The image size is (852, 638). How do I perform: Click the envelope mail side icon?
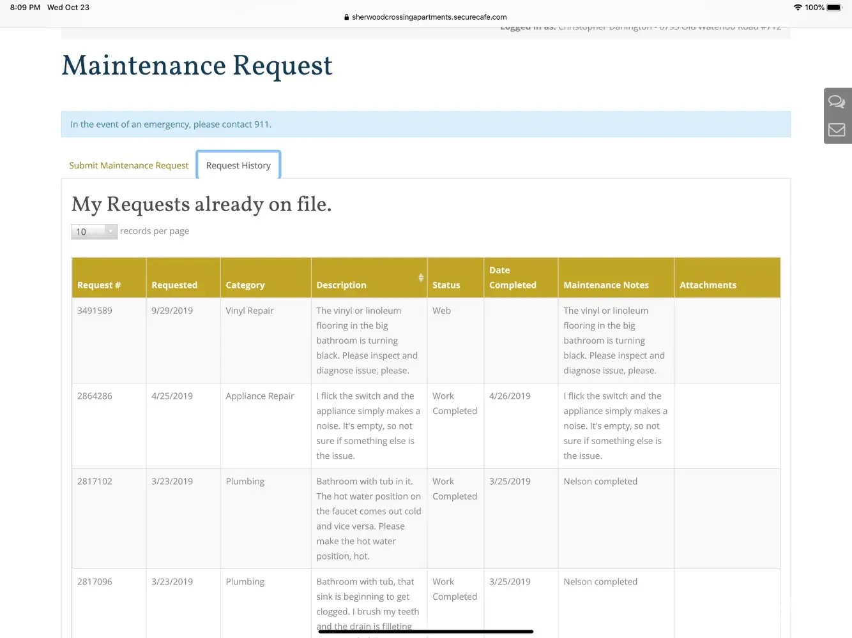pyautogui.click(x=837, y=130)
